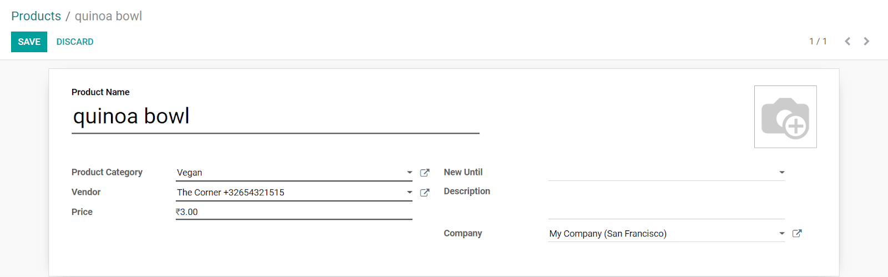Discard changes to the product

click(x=75, y=42)
